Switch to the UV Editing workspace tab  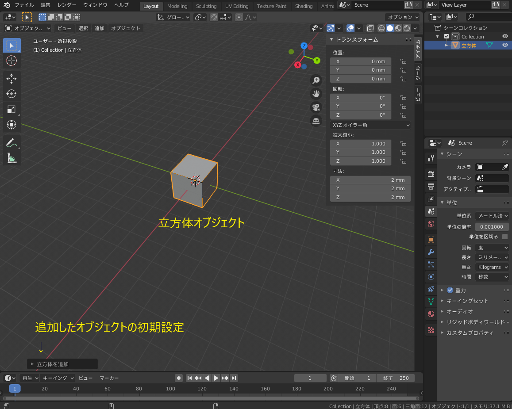[x=237, y=6]
